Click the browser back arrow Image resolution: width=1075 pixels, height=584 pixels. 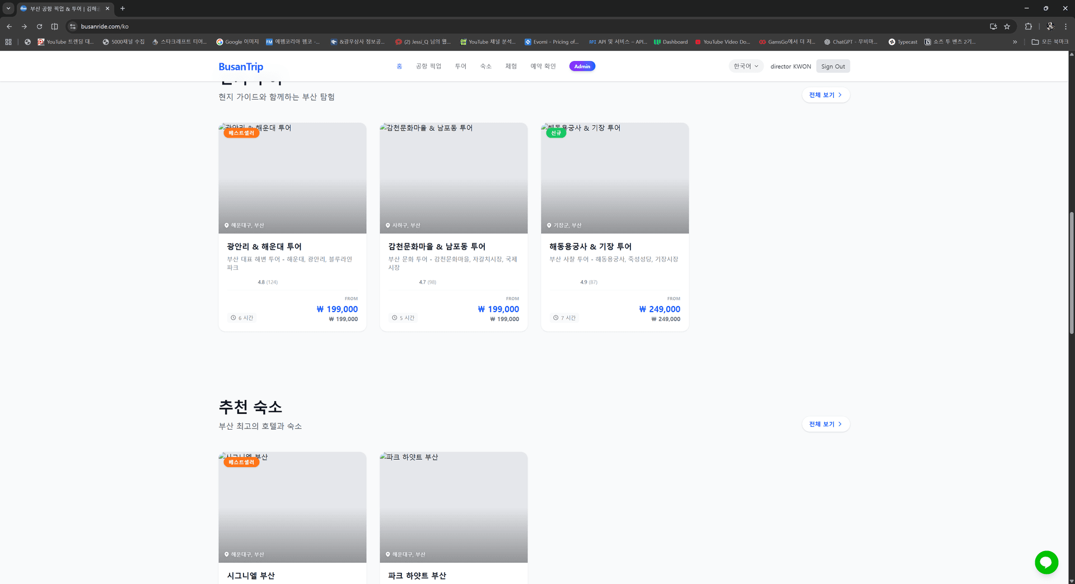[10, 26]
